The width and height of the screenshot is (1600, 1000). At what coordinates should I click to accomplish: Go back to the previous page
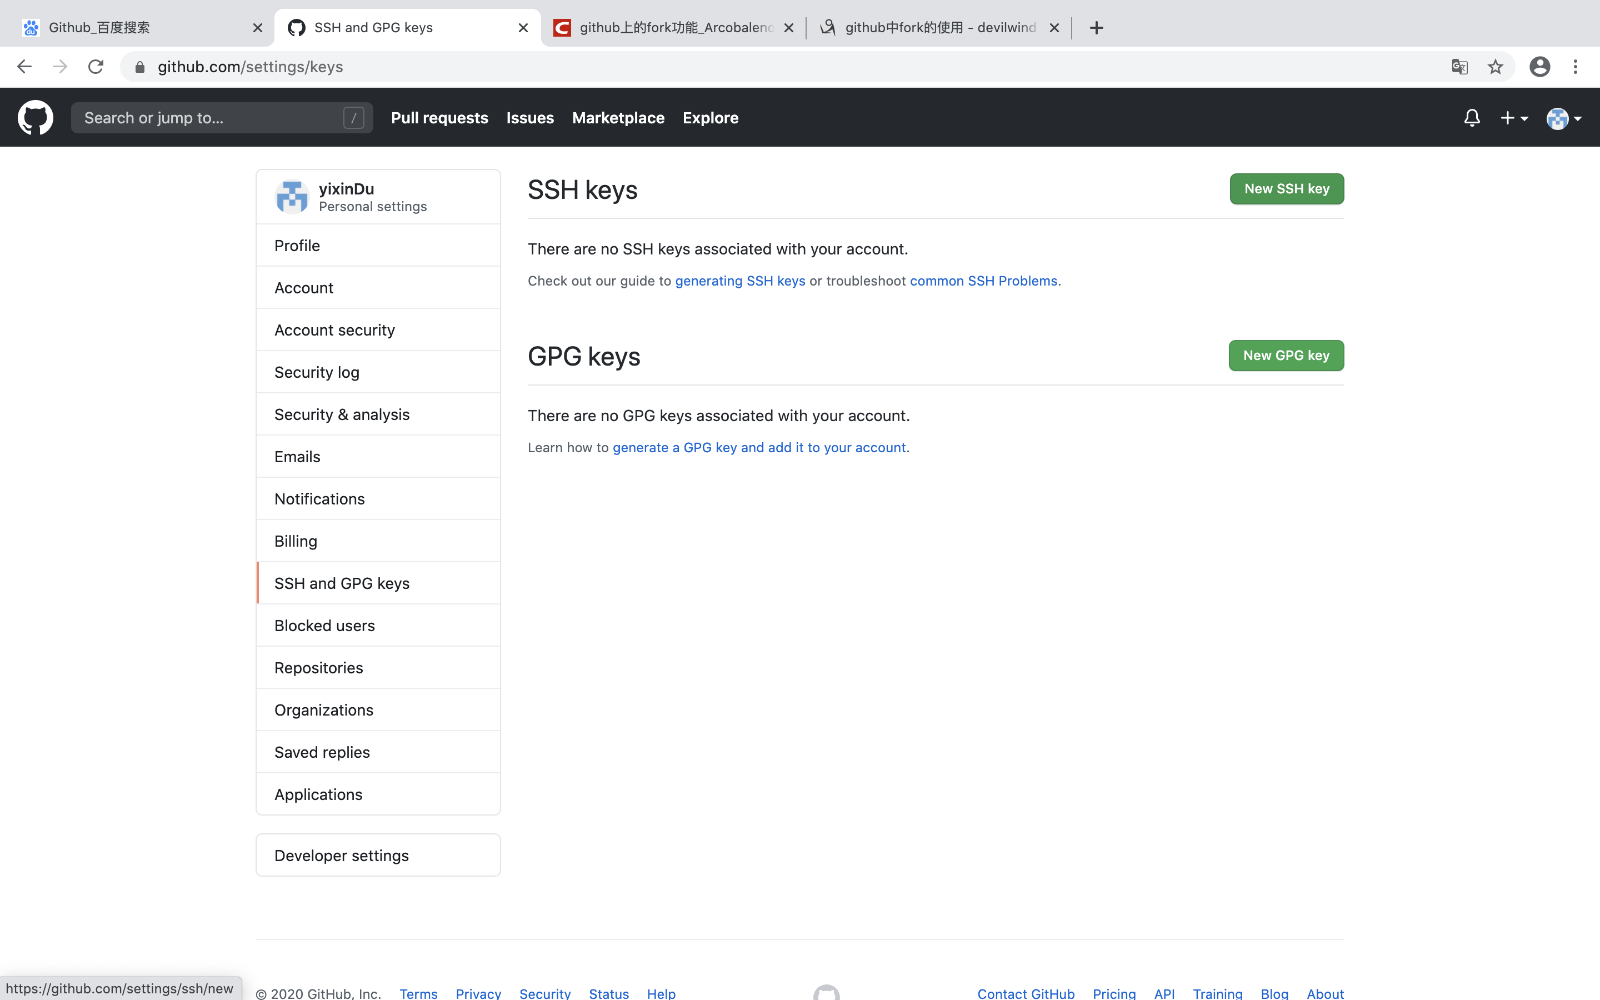24,66
